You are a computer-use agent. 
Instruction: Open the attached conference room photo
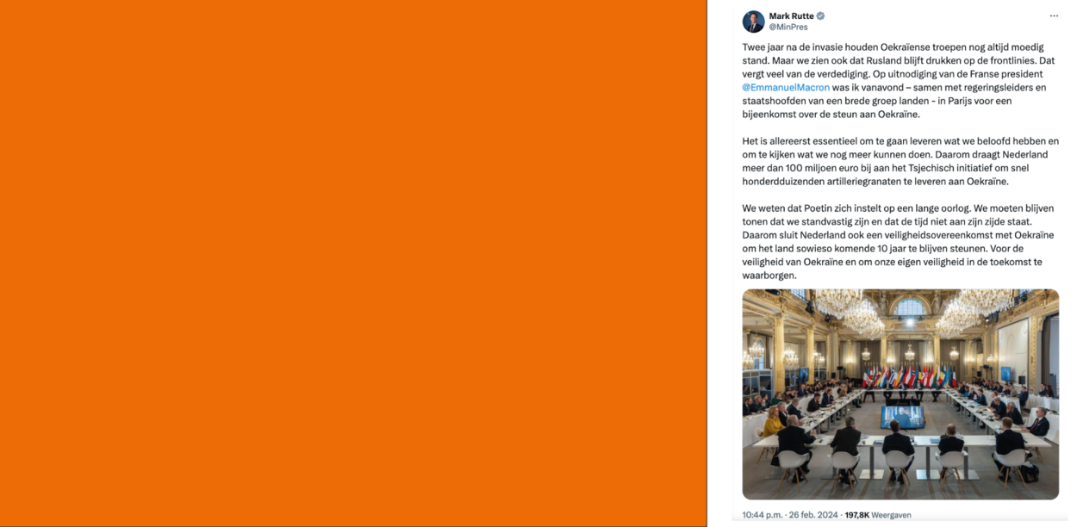[900, 394]
